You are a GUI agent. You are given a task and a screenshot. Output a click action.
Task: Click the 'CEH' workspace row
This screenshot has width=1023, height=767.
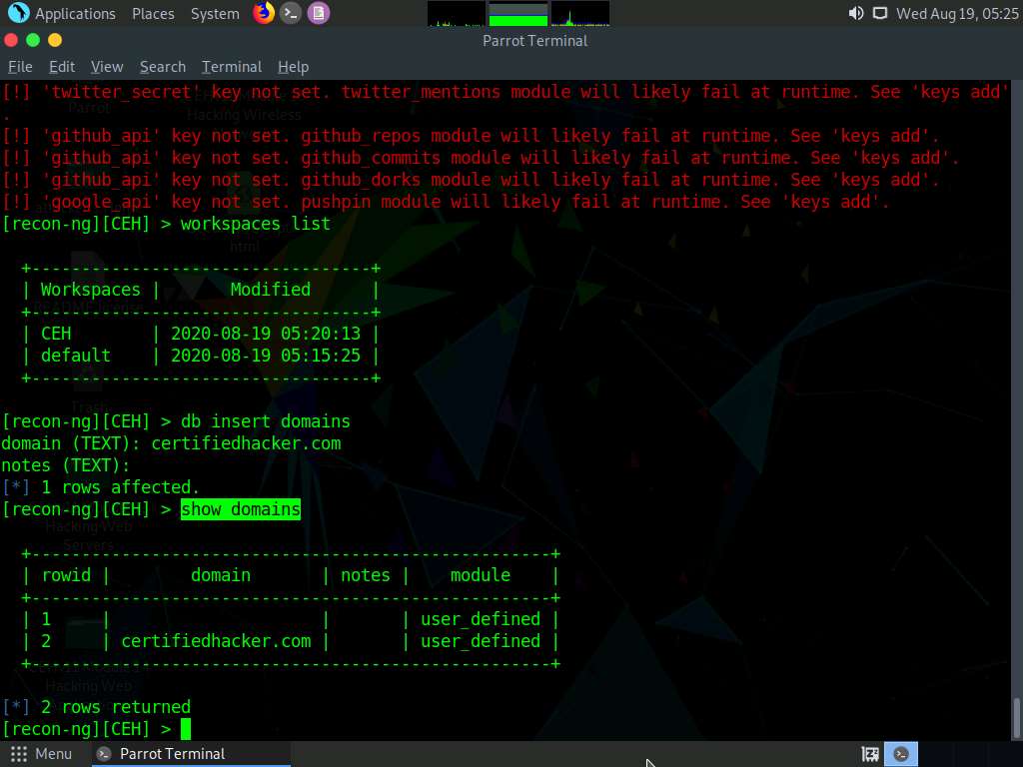click(x=200, y=334)
